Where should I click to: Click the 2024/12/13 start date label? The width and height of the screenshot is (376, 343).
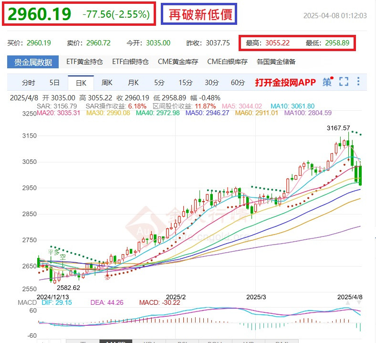(53, 297)
